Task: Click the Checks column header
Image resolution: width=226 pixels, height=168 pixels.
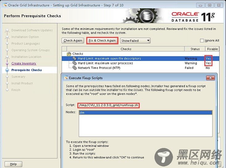Action: pyautogui.click(x=126, y=49)
